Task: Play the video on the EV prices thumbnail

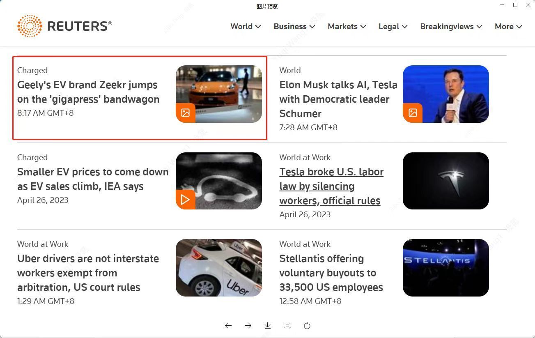Action: click(x=186, y=200)
